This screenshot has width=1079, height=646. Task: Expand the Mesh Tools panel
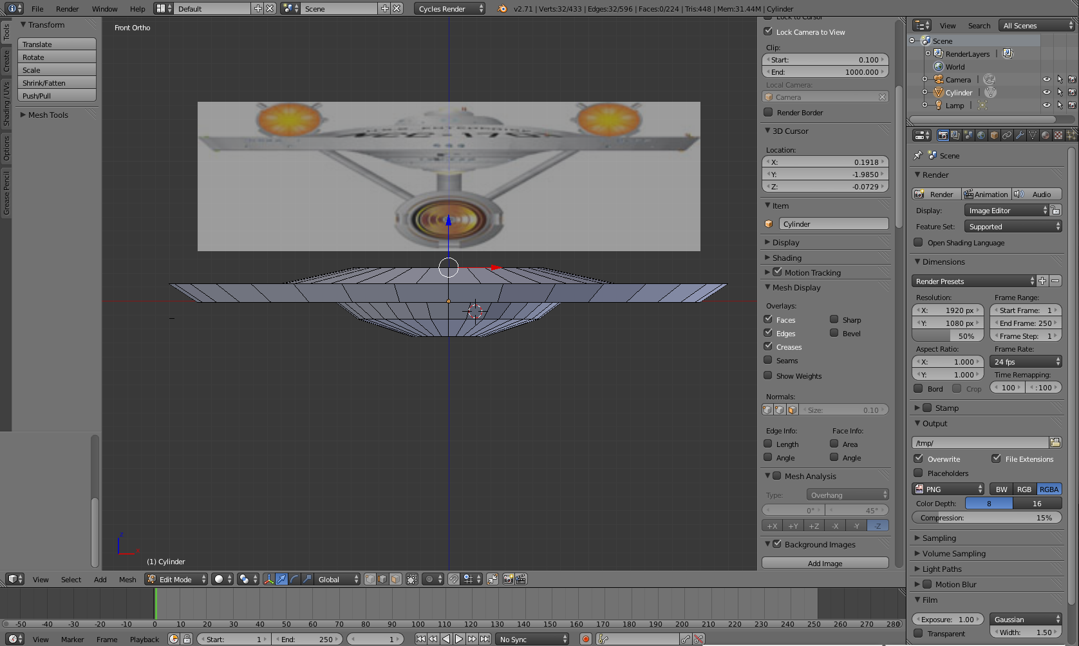[48, 115]
